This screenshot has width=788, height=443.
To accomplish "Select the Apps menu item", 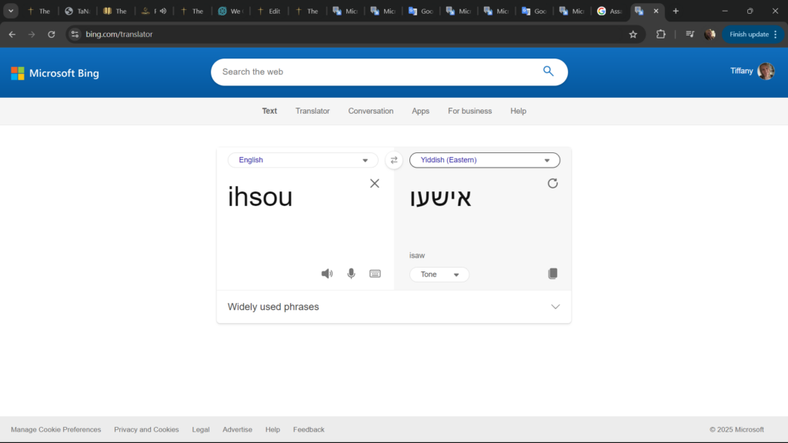I will pyautogui.click(x=420, y=111).
